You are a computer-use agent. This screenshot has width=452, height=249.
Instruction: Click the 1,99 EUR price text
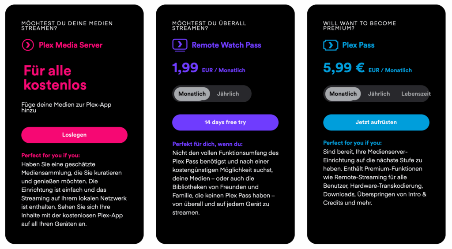coord(185,68)
